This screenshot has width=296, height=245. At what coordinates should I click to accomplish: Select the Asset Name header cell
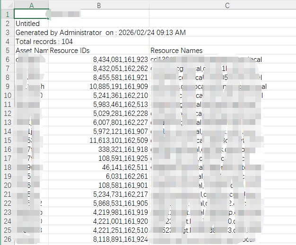pyautogui.click(x=31, y=51)
